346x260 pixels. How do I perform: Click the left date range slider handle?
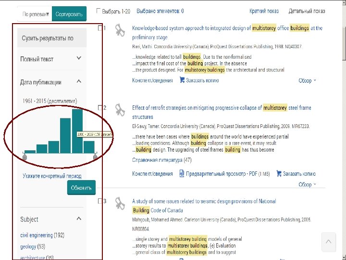[x=25, y=156]
